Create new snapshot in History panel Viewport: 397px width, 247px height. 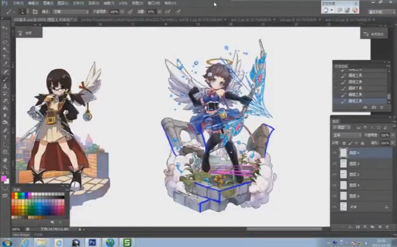(374, 108)
